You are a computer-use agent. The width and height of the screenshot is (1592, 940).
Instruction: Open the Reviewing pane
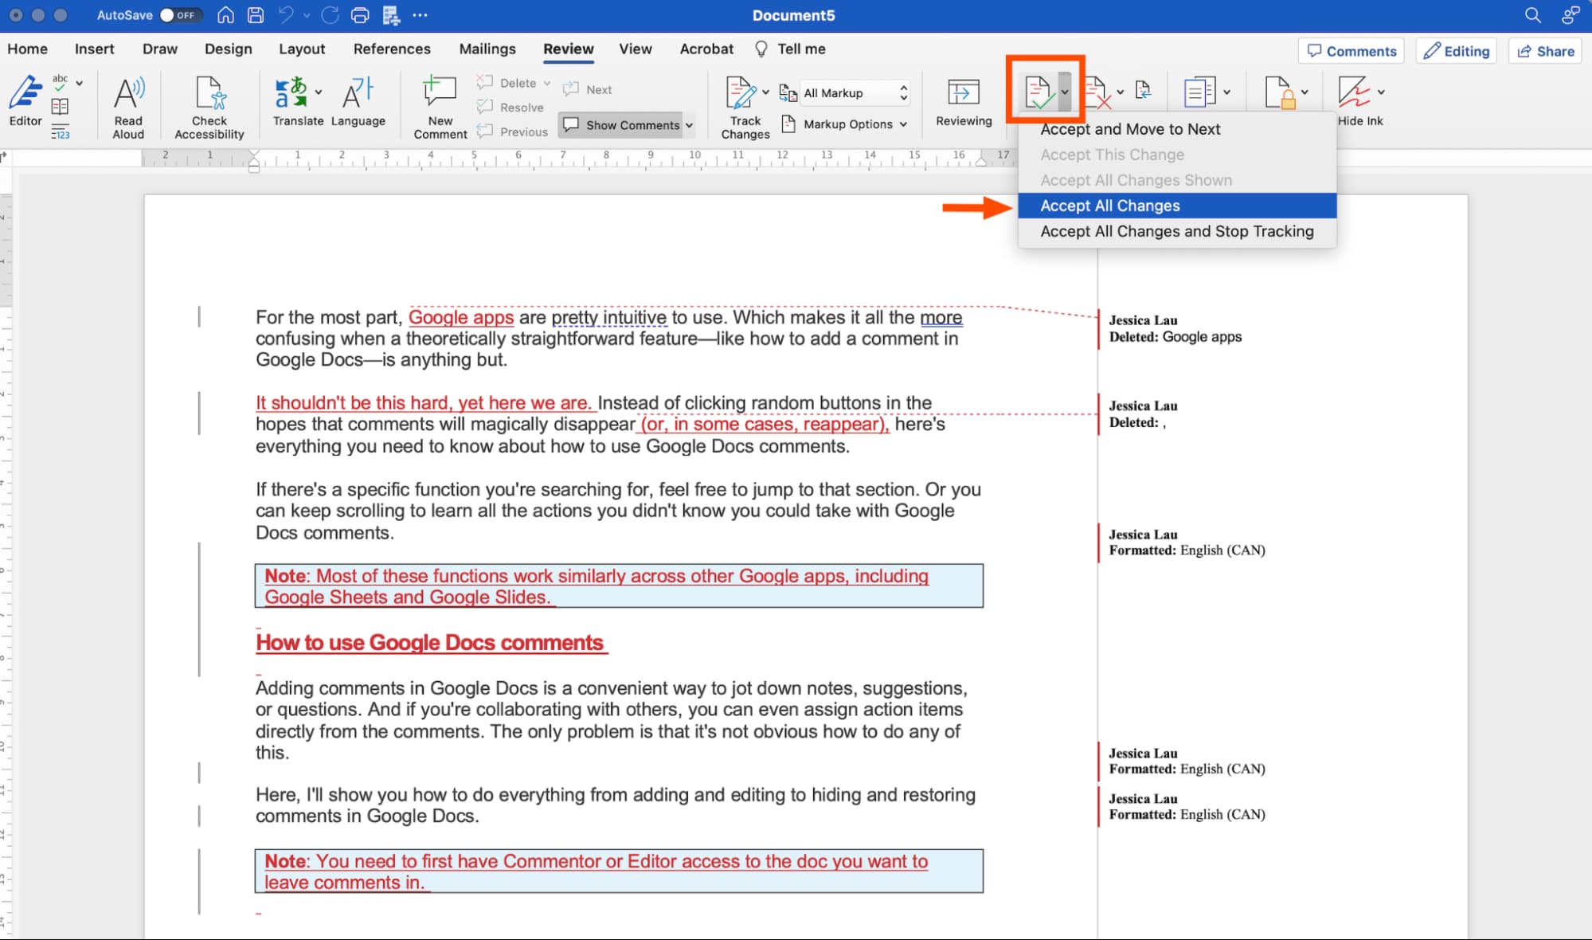[x=964, y=102]
